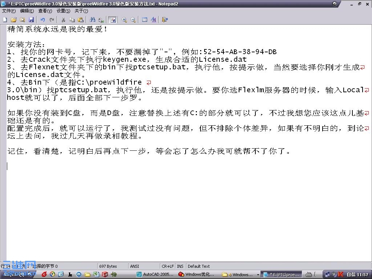Open the 设置(S) menu

point(63,11)
